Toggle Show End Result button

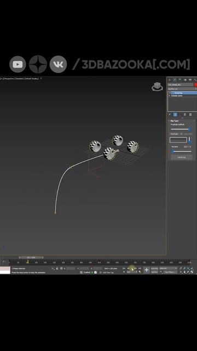pos(175,115)
